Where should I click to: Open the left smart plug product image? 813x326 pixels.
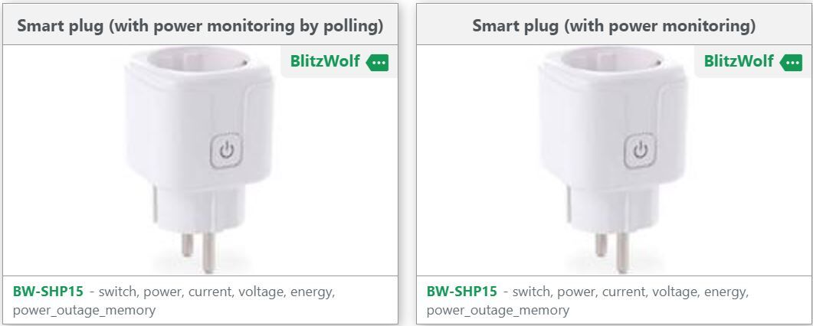pos(200,160)
